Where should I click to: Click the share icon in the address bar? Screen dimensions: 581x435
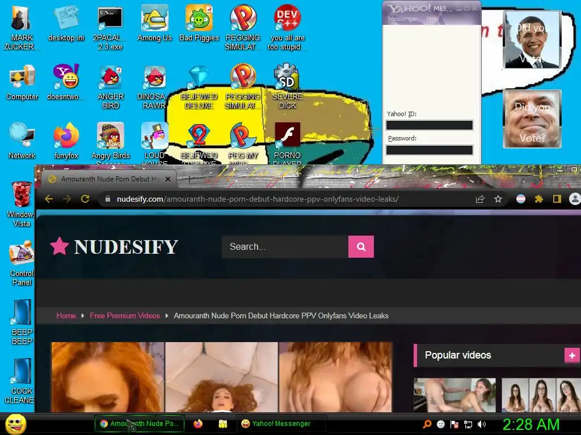coord(480,199)
